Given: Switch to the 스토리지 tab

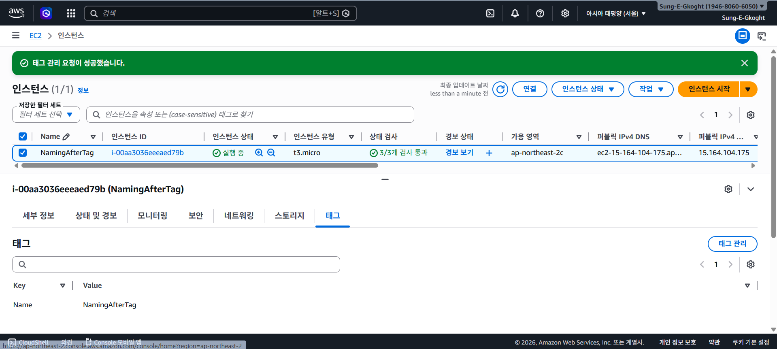Looking at the screenshot, I should 290,215.
